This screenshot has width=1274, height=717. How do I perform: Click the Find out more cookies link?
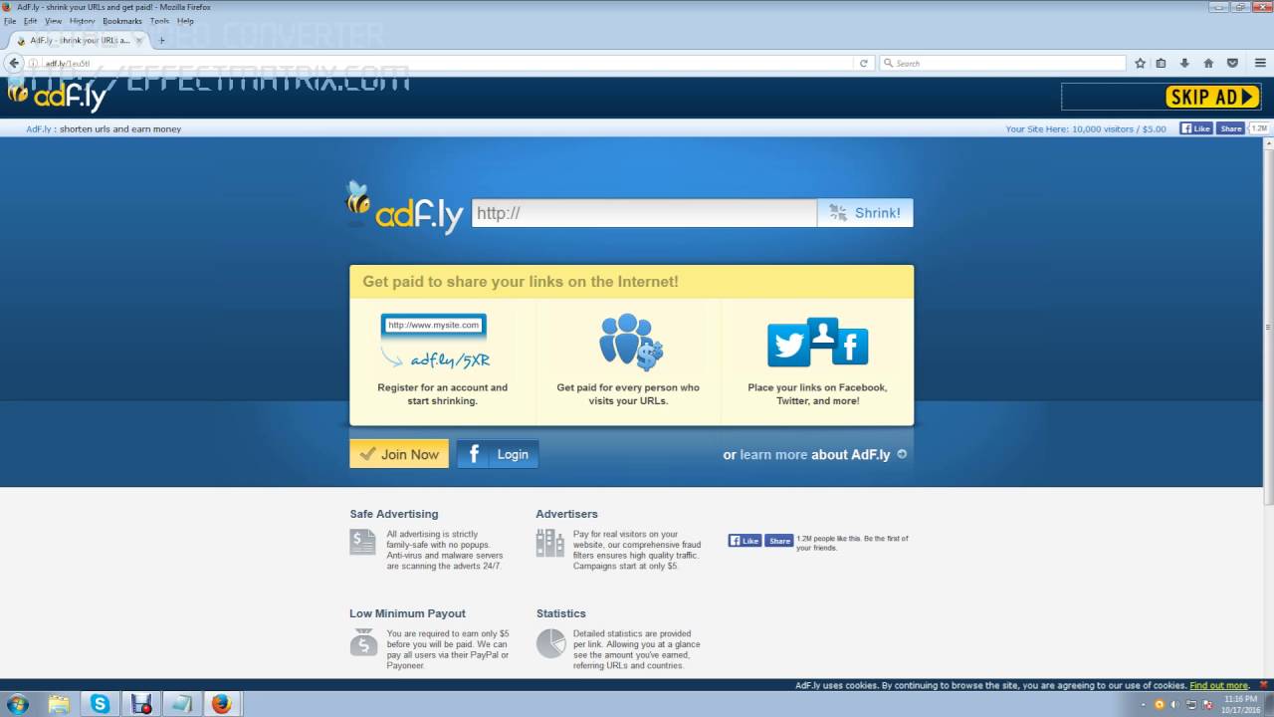[x=1218, y=685]
